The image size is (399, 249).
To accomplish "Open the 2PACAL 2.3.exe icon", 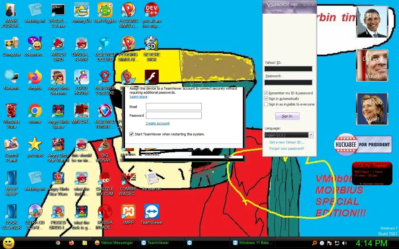I will (58, 15).
